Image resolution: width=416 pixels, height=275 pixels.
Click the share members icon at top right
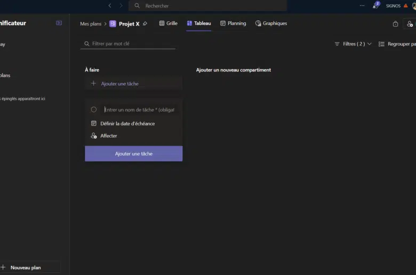click(410, 24)
